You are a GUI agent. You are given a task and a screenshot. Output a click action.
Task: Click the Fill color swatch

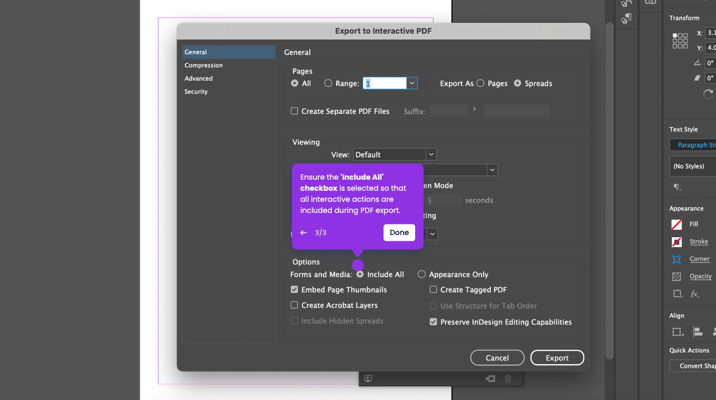click(x=676, y=225)
